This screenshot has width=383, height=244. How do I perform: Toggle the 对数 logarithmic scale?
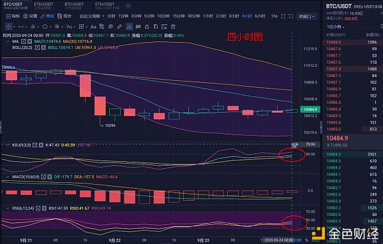click(x=297, y=240)
